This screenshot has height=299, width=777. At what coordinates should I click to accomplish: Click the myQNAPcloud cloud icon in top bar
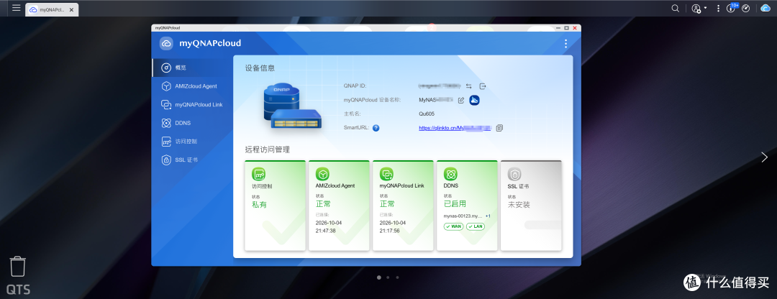[x=765, y=9]
